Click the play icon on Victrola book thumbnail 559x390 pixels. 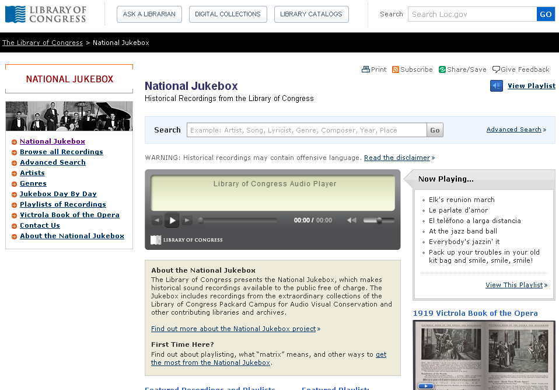[x=425, y=386]
